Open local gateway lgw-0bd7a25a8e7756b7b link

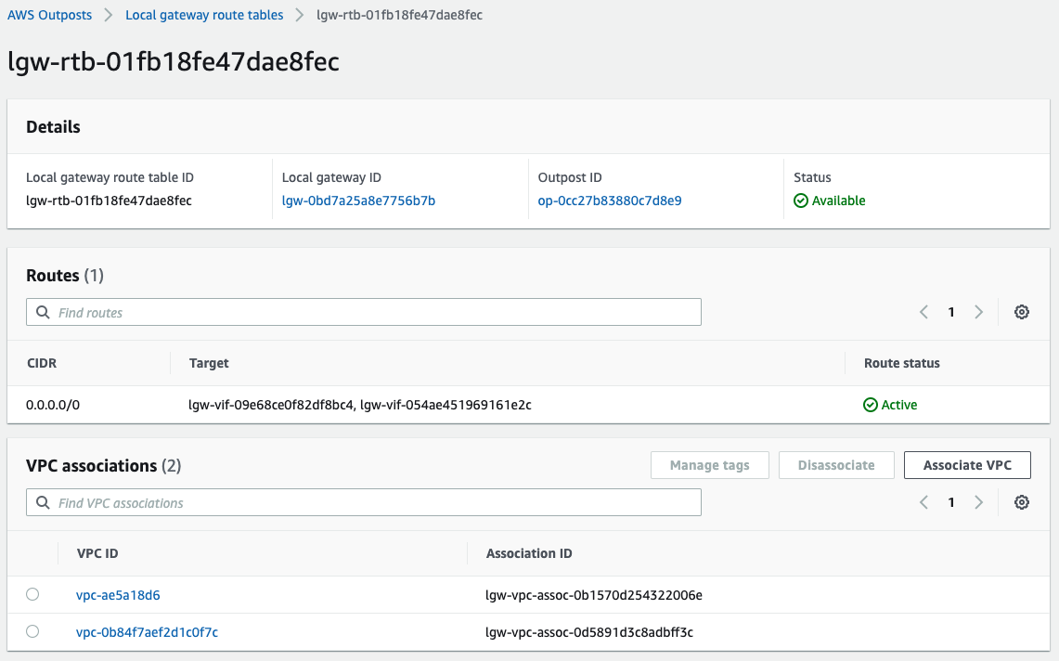pyautogui.click(x=359, y=201)
